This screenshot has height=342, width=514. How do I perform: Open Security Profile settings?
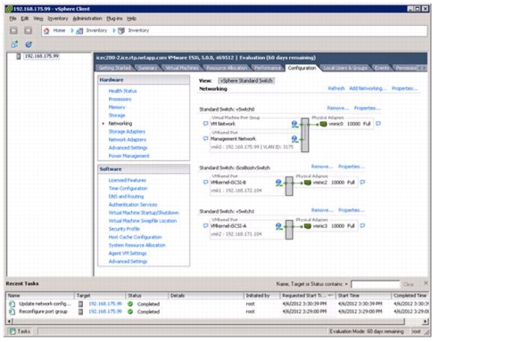tap(124, 229)
